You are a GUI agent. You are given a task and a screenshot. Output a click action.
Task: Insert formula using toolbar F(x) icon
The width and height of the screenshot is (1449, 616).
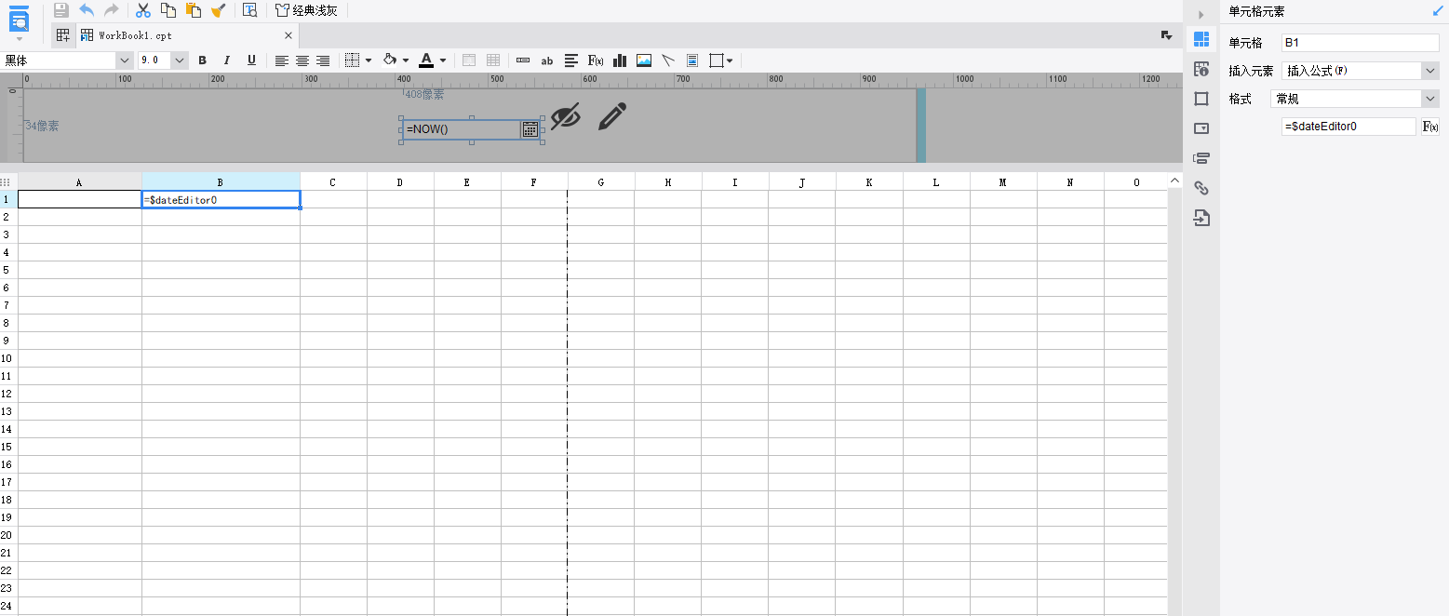click(596, 60)
